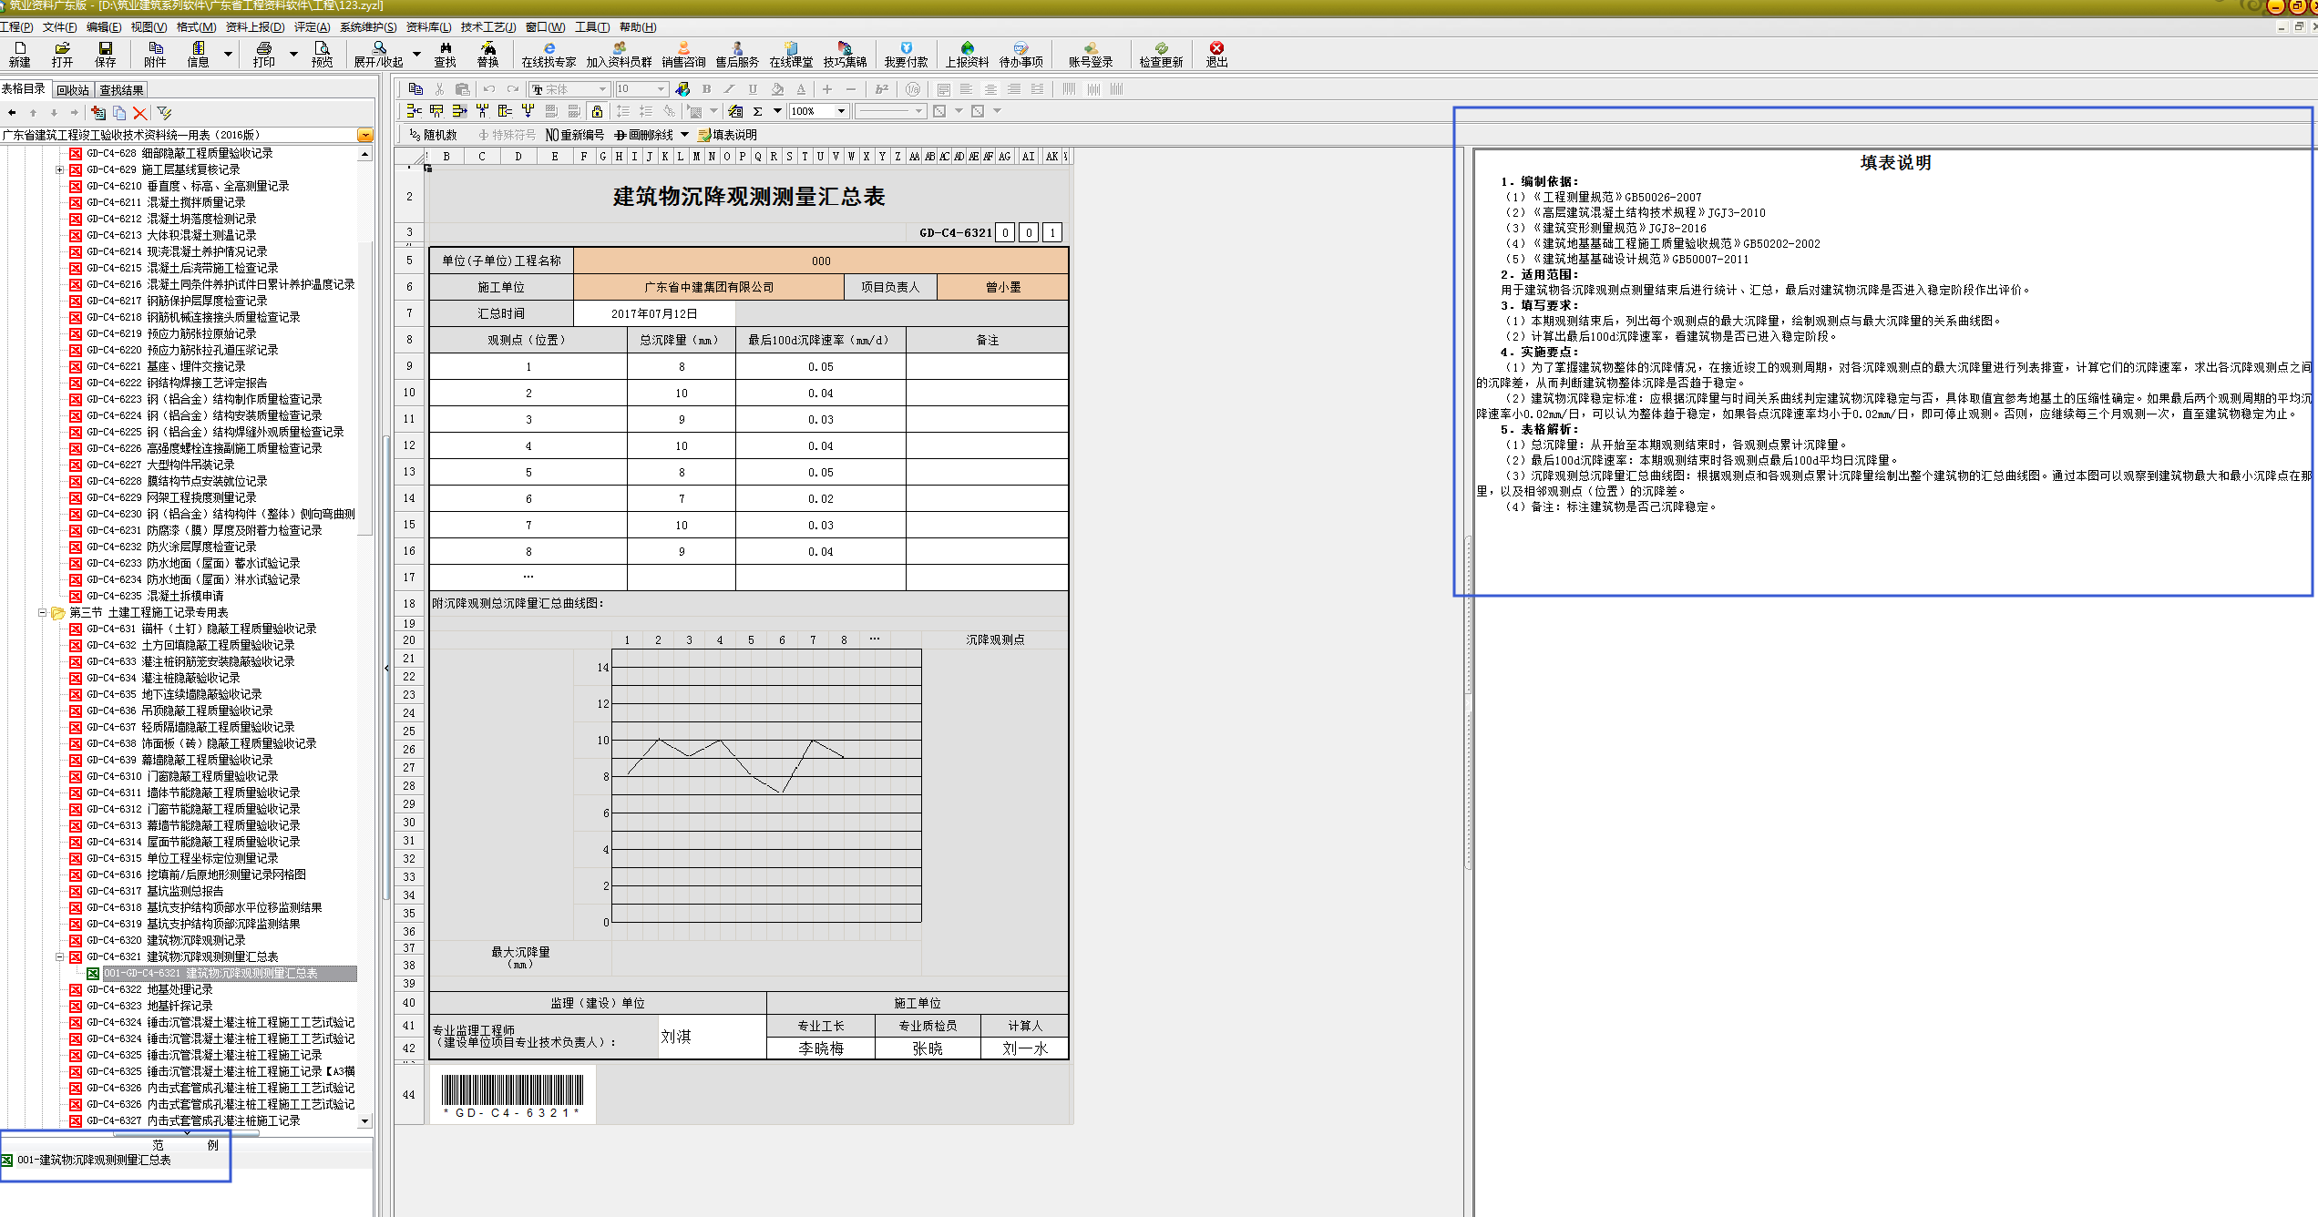
Task: Open 在线课堂 online classroom
Action: tap(791, 54)
